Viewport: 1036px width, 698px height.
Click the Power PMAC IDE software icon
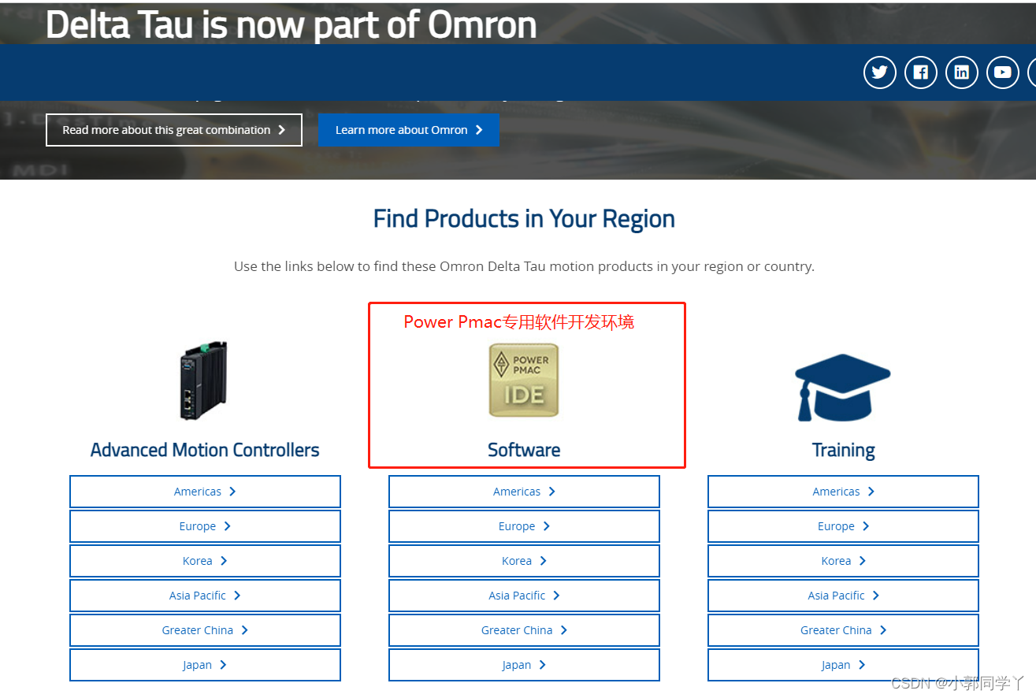(x=524, y=380)
